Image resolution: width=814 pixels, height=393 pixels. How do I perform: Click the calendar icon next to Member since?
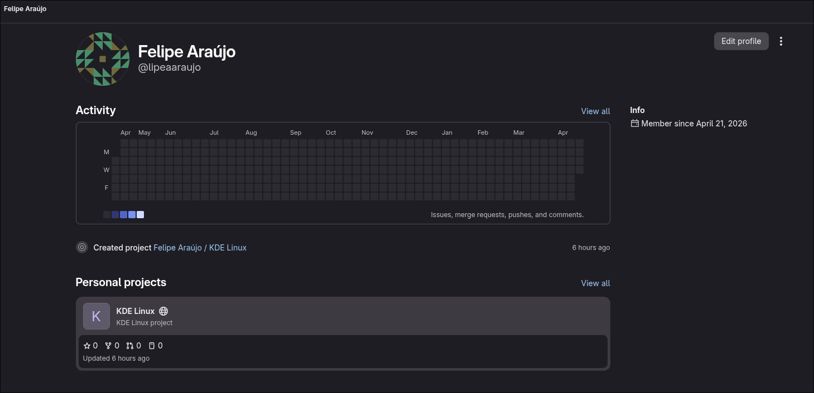pos(634,123)
